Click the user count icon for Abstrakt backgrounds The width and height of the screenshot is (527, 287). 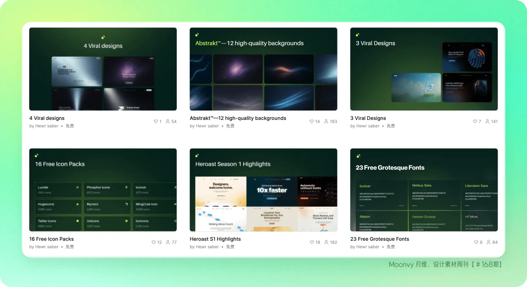pyautogui.click(x=326, y=121)
